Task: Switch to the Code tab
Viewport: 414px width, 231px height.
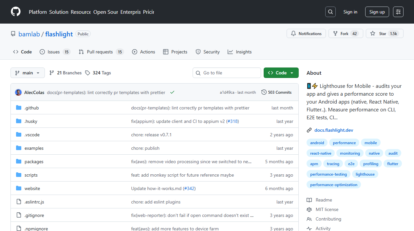Action: (22, 52)
